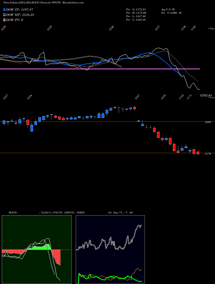This screenshot has width=215, height=284.
Task: Click the blue DOW ST legend swatch
Action: pos(5,9)
